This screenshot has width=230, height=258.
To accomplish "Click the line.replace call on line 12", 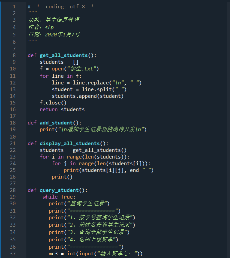I will tap(107, 82).
